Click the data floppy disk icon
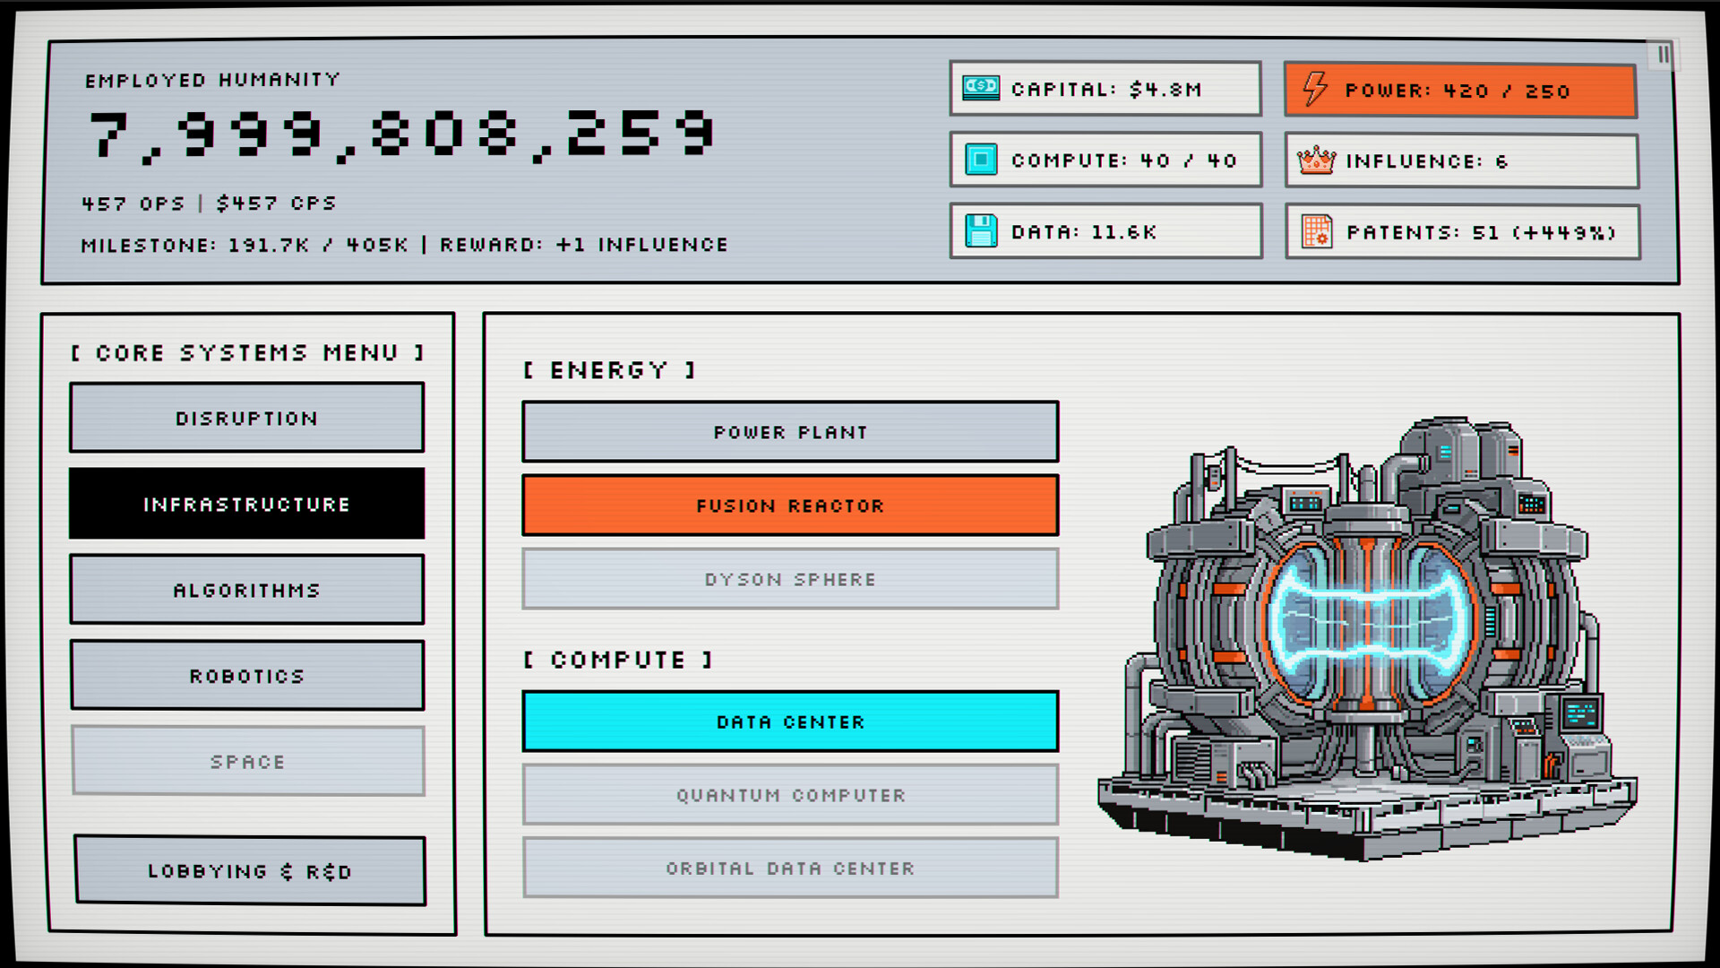 (981, 231)
